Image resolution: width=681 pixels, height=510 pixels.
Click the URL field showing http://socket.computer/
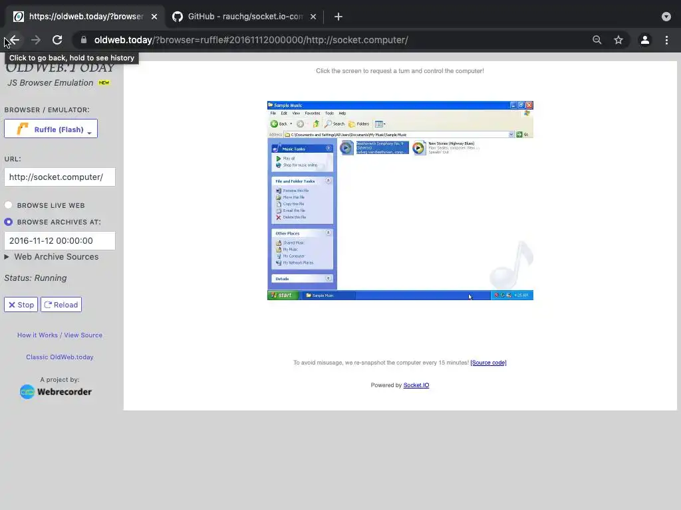[x=59, y=177]
